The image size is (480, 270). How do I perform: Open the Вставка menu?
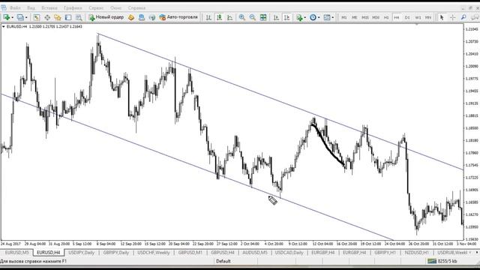point(49,8)
